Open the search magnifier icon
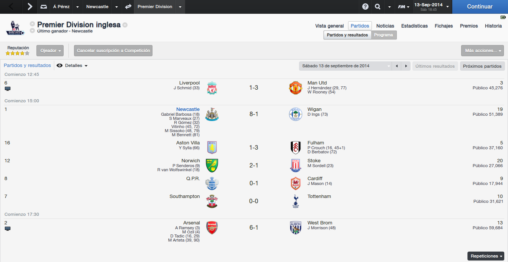 (377, 7)
